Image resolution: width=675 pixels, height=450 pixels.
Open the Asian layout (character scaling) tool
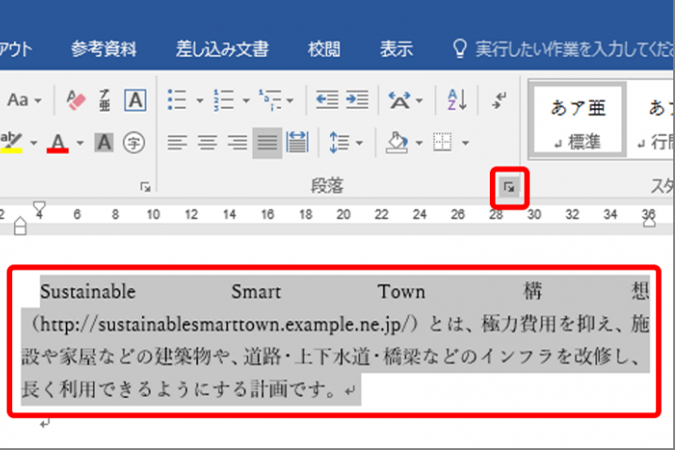tap(399, 101)
